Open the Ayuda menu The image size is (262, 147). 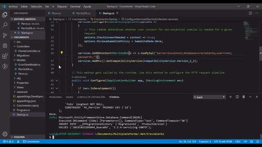(87, 7)
